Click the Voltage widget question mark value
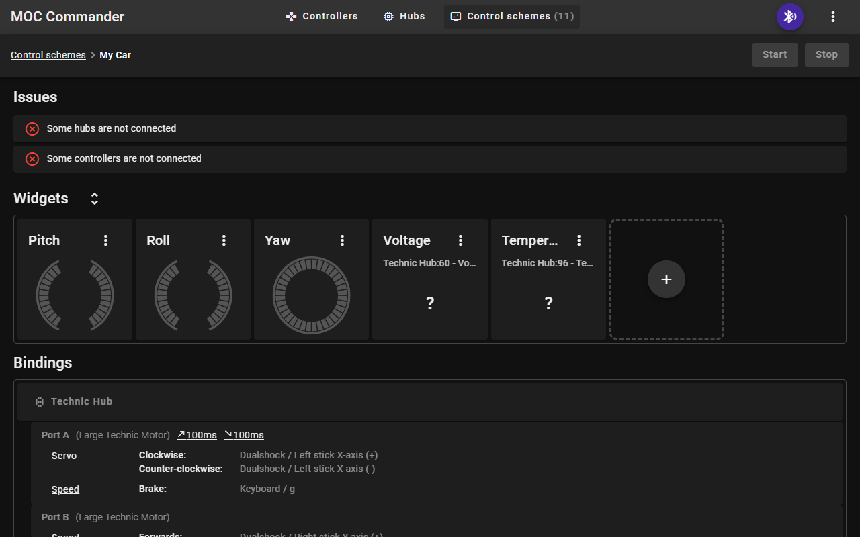The height and width of the screenshot is (537, 860). tap(430, 303)
